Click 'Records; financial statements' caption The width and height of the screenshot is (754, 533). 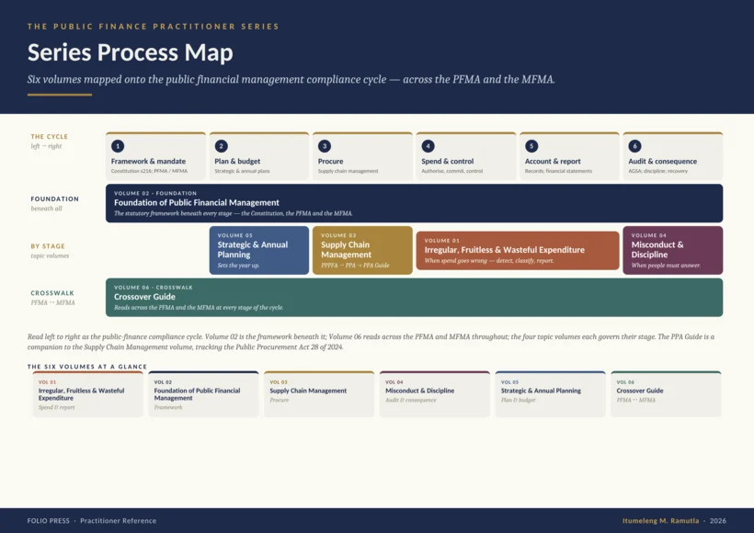pyautogui.click(x=558, y=171)
